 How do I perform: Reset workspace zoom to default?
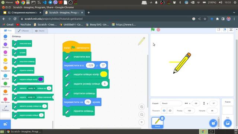(142, 122)
